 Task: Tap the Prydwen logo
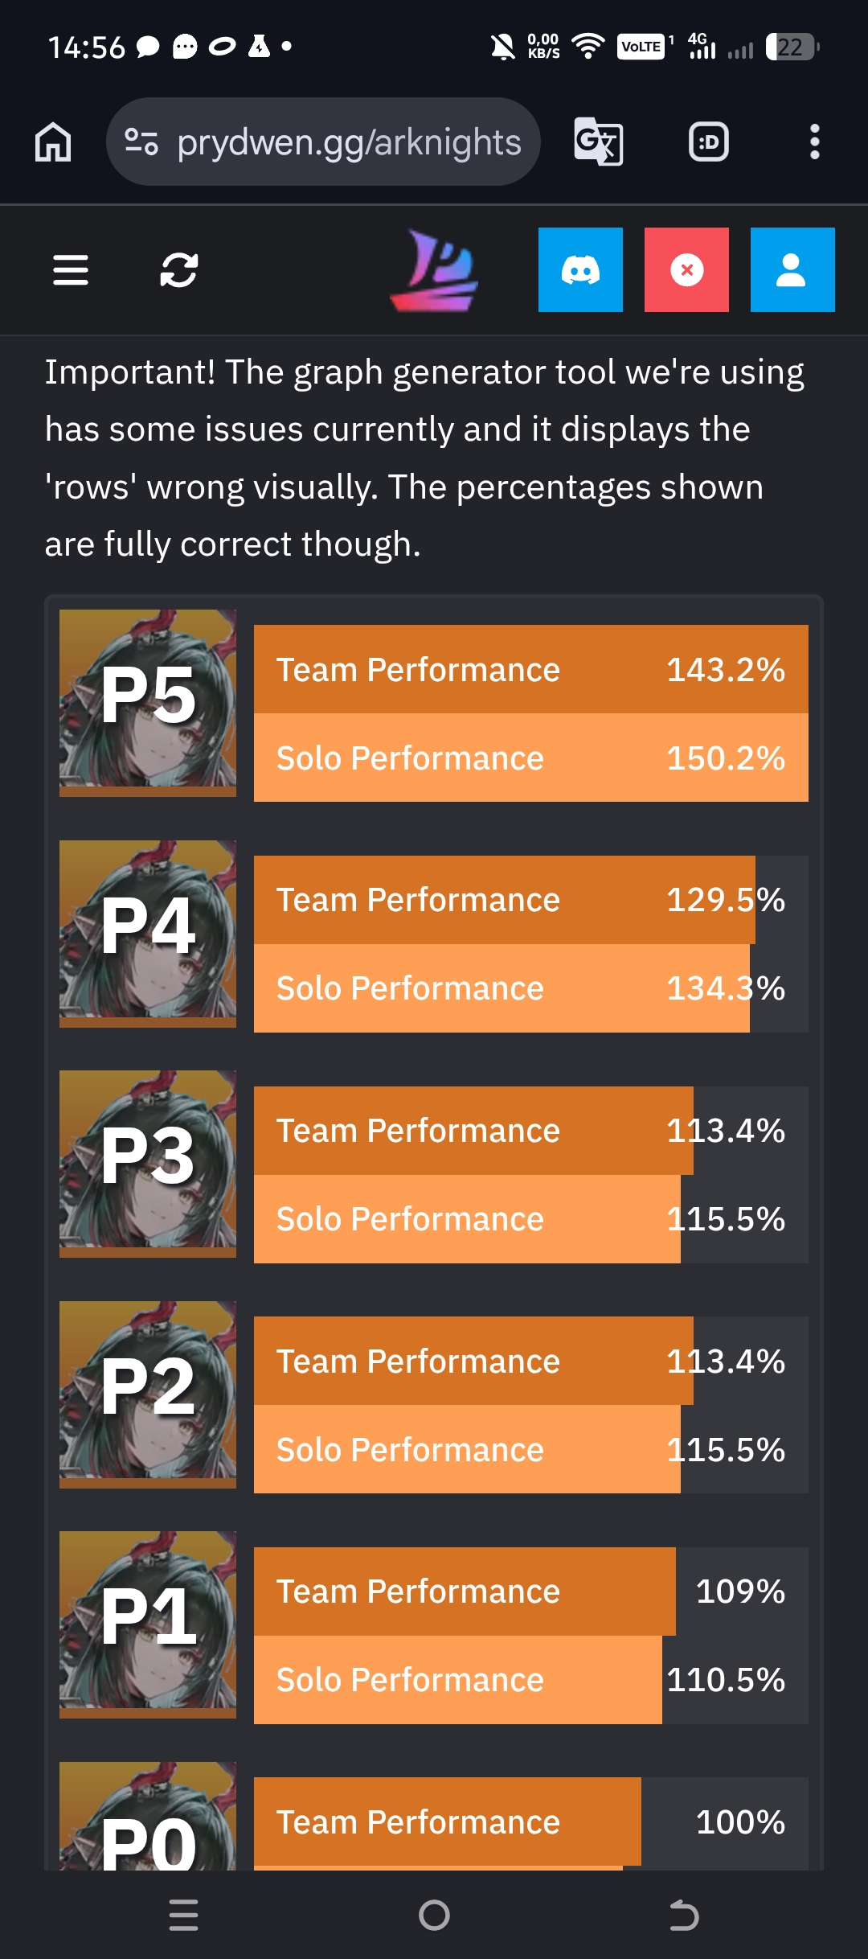(434, 270)
